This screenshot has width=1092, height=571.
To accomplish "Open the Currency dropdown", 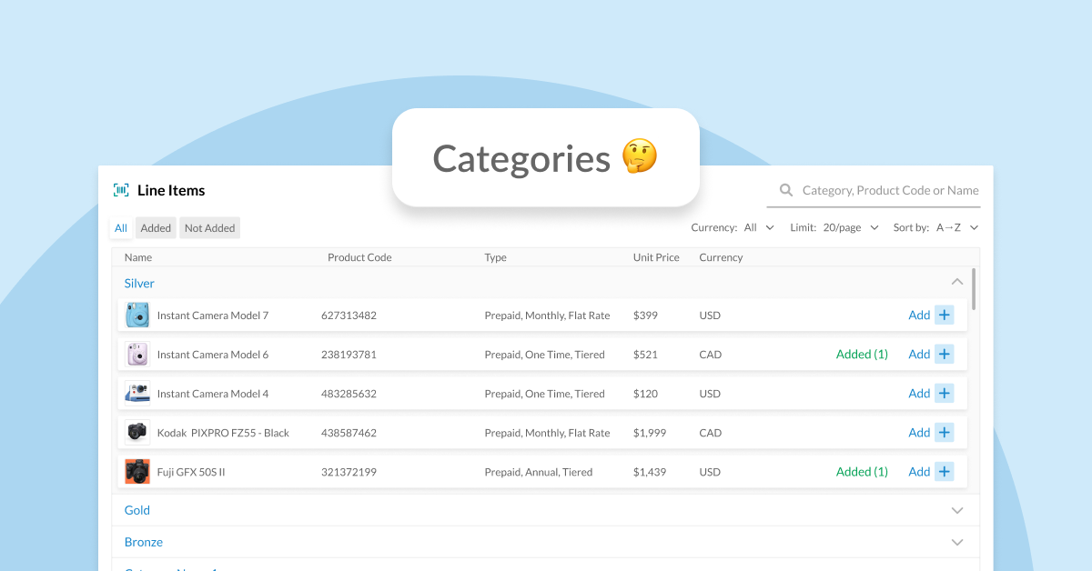I will [x=759, y=227].
